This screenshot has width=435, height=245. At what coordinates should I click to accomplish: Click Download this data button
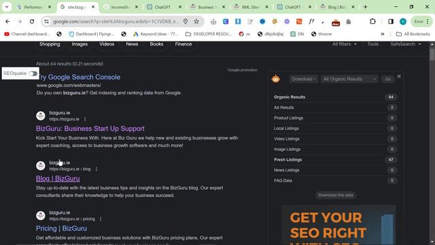[335, 195]
